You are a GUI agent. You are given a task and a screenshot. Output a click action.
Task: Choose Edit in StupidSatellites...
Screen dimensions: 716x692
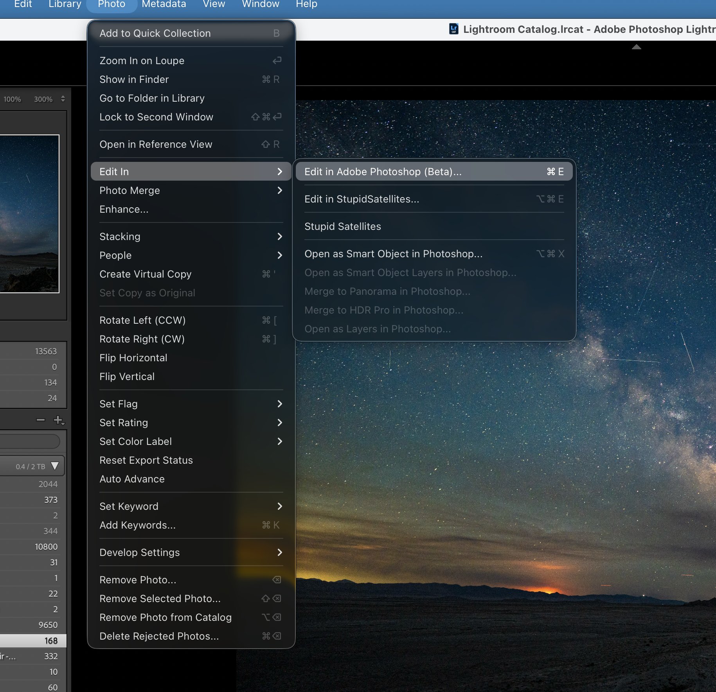[x=434, y=199]
